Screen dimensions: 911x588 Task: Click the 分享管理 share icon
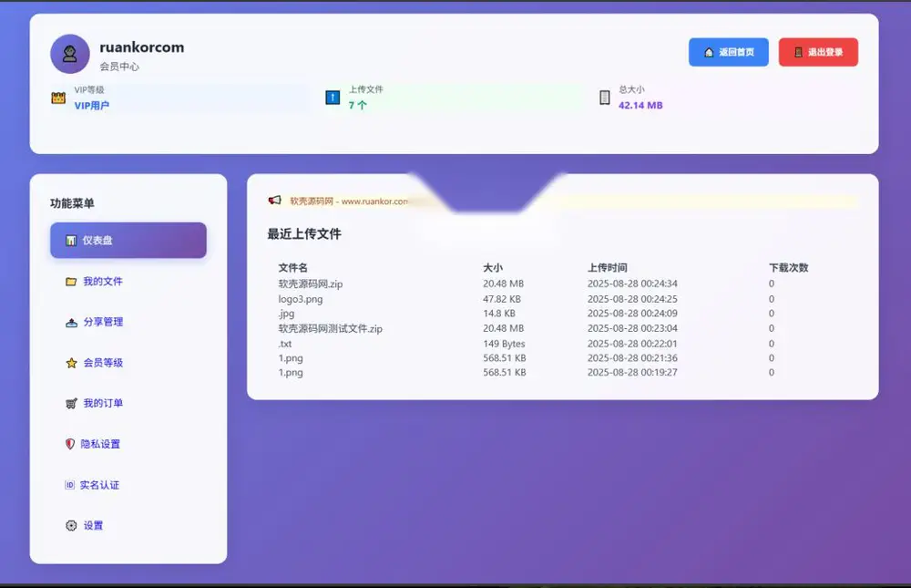coord(71,322)
